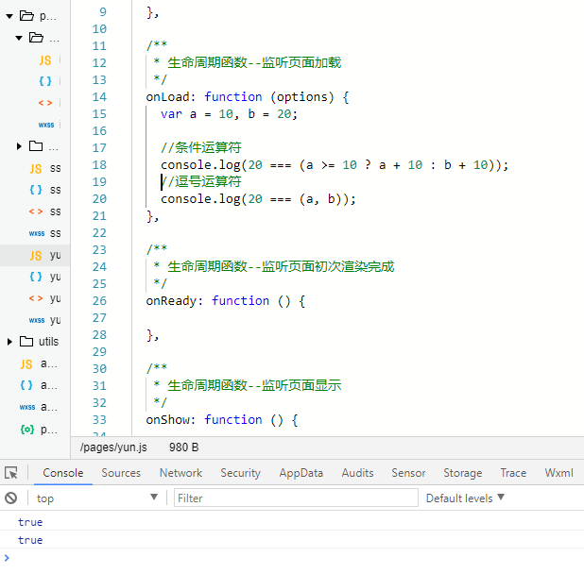Expand the collapsed folder above 'ss' files

click(x=19, y=146)
